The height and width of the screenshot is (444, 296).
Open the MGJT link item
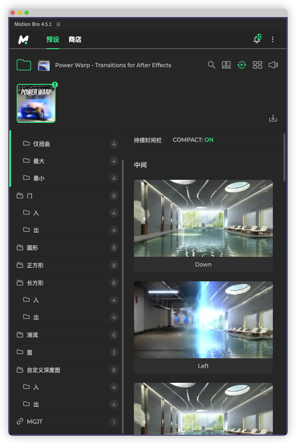click(66, 422)
